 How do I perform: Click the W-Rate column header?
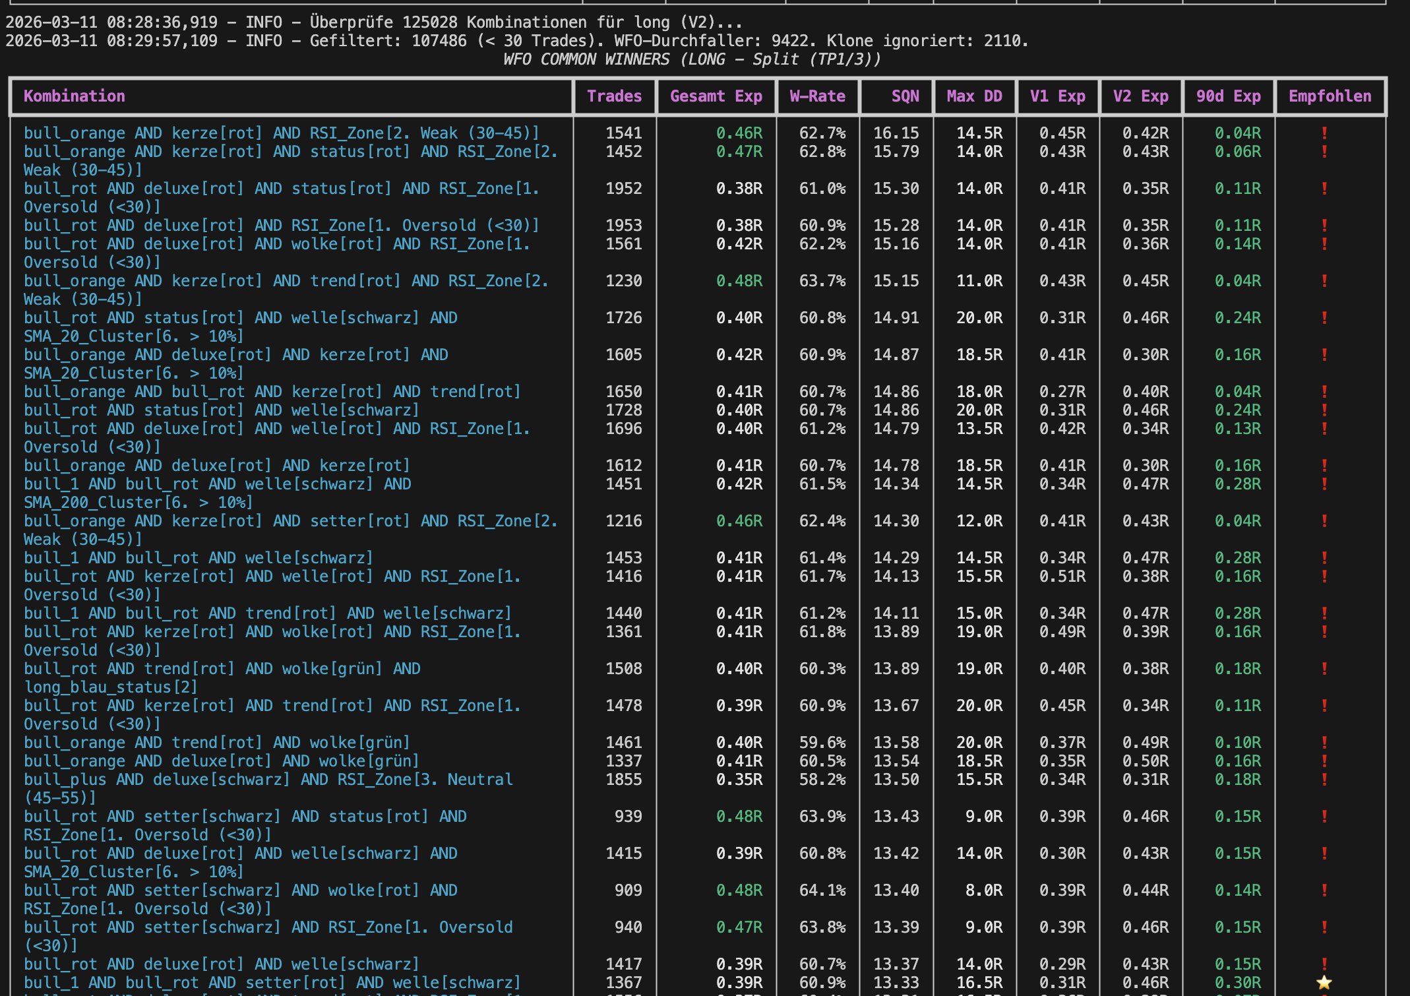click(x=817, y=96)
